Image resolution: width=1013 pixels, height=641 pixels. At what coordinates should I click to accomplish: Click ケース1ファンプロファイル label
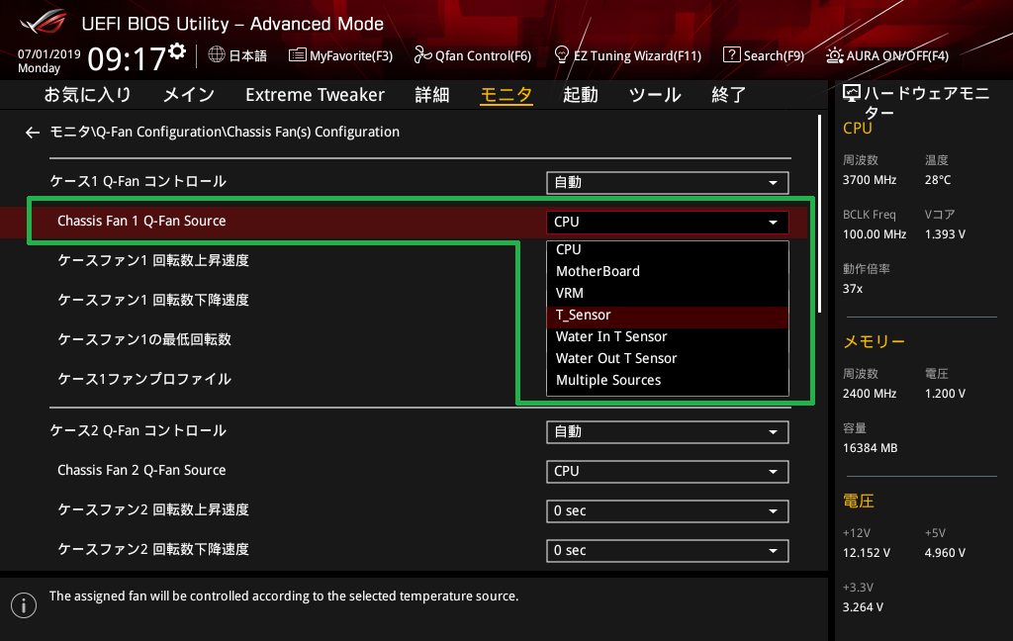144,379
